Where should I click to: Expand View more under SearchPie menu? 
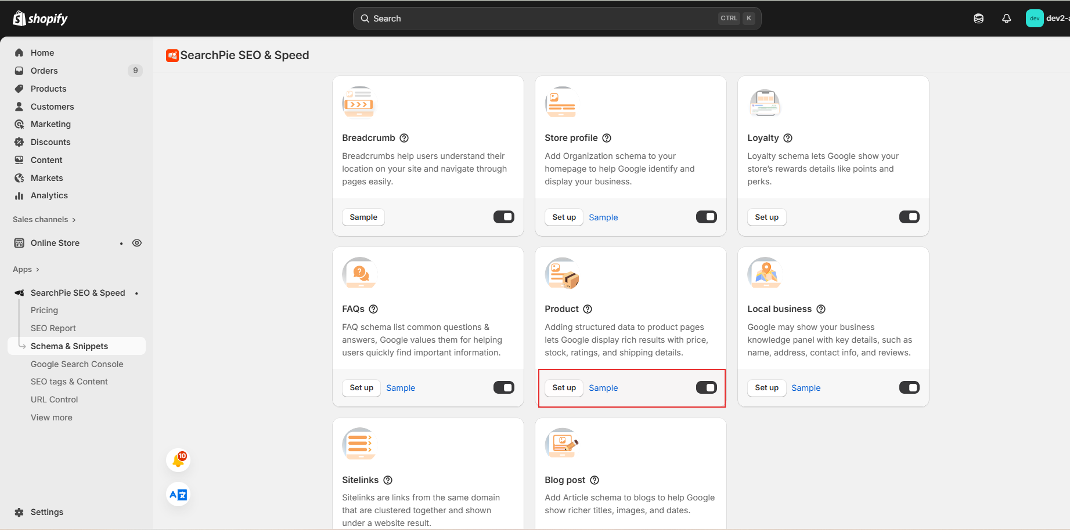[52, 418]
